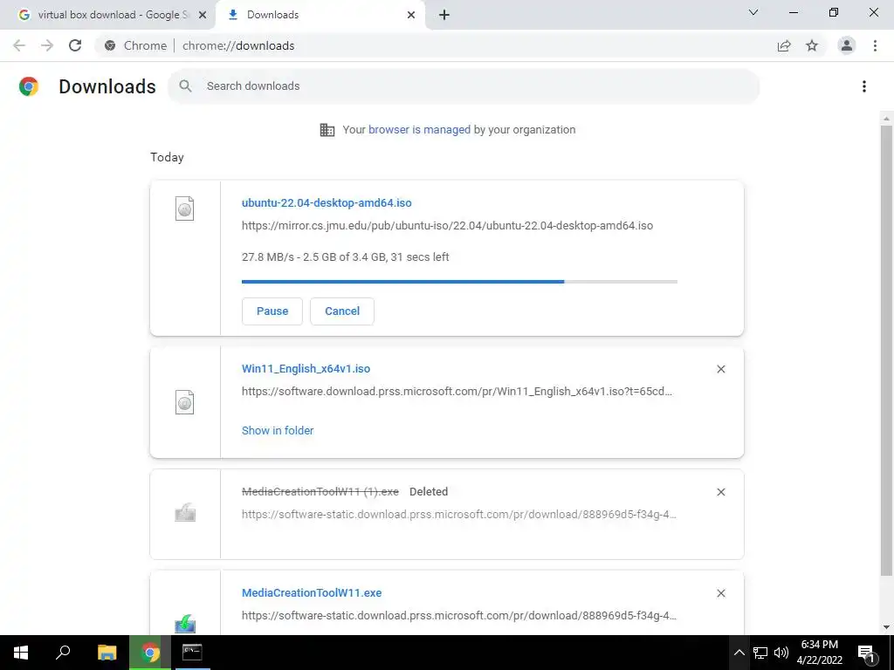The image size is (894, 670).
Task: Open Windows taskbar search
Action: coord(63,653)
